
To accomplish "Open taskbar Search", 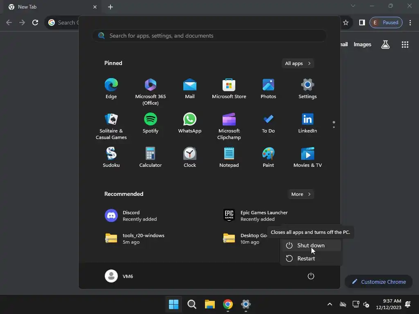I will [191, 304].
